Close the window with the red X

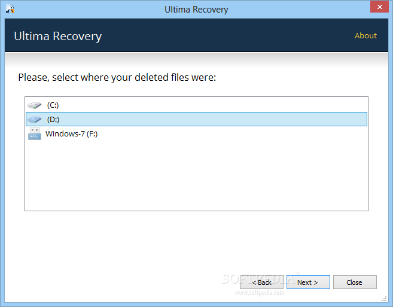(x=379, y=7)
